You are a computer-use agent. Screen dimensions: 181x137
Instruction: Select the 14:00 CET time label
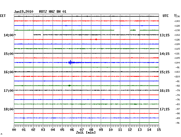(x=9, y=35)
